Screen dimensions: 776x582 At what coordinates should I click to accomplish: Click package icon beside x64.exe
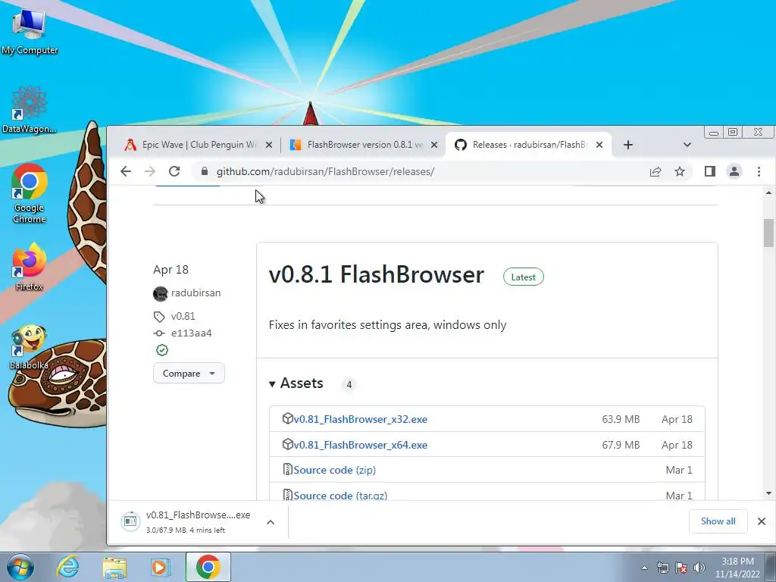(287, 444)
